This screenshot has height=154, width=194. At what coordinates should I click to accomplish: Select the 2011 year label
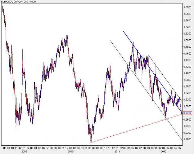pyautogui.click(x=117, y=152)
